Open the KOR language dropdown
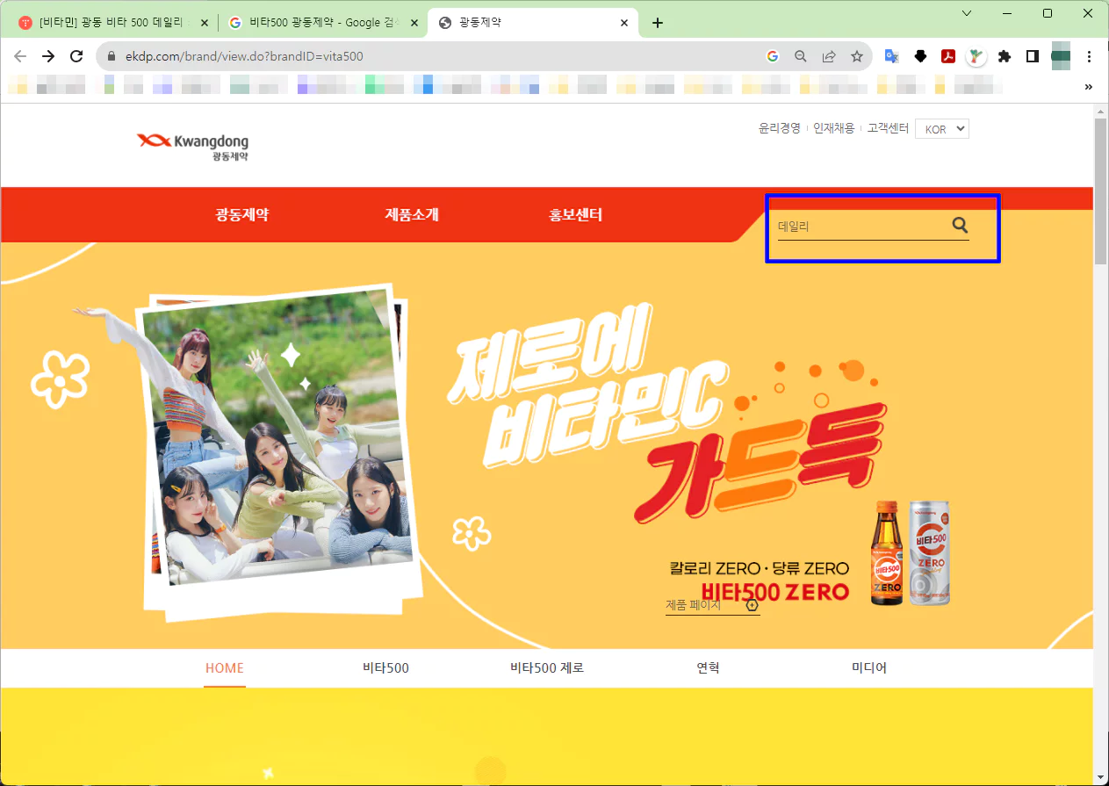This screenshot has height=786, width=1109. point(941,129)
